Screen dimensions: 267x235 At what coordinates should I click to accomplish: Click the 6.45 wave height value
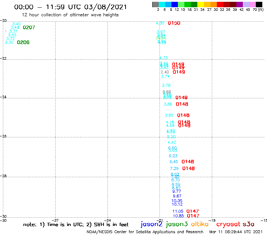174,162
